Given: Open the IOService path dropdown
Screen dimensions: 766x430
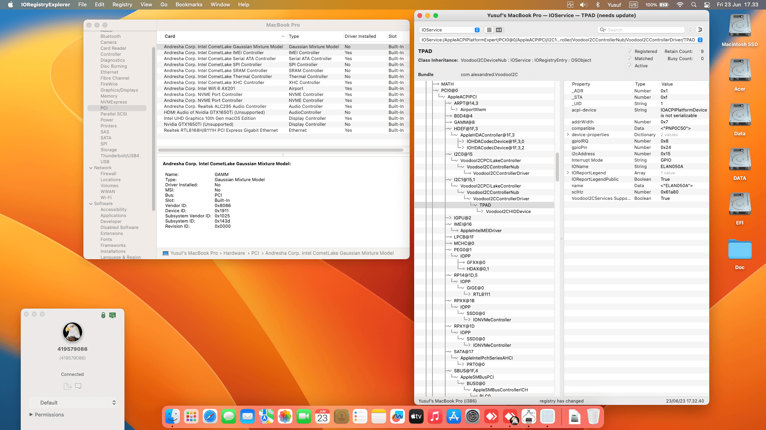Looking at the screenshot, I should pyautogui.click(x=700, y=40).
